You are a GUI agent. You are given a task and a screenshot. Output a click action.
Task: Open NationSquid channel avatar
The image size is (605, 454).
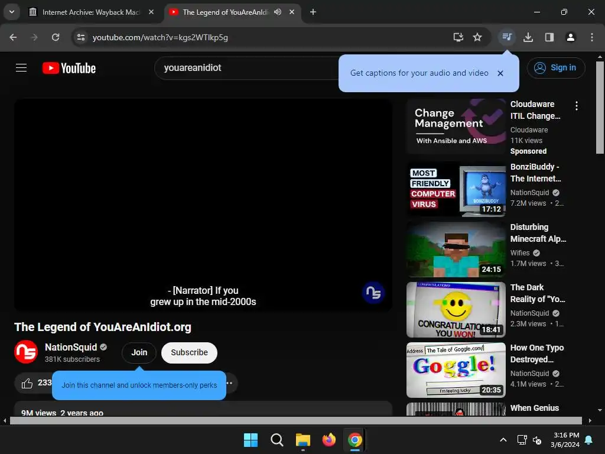(26, 352)
